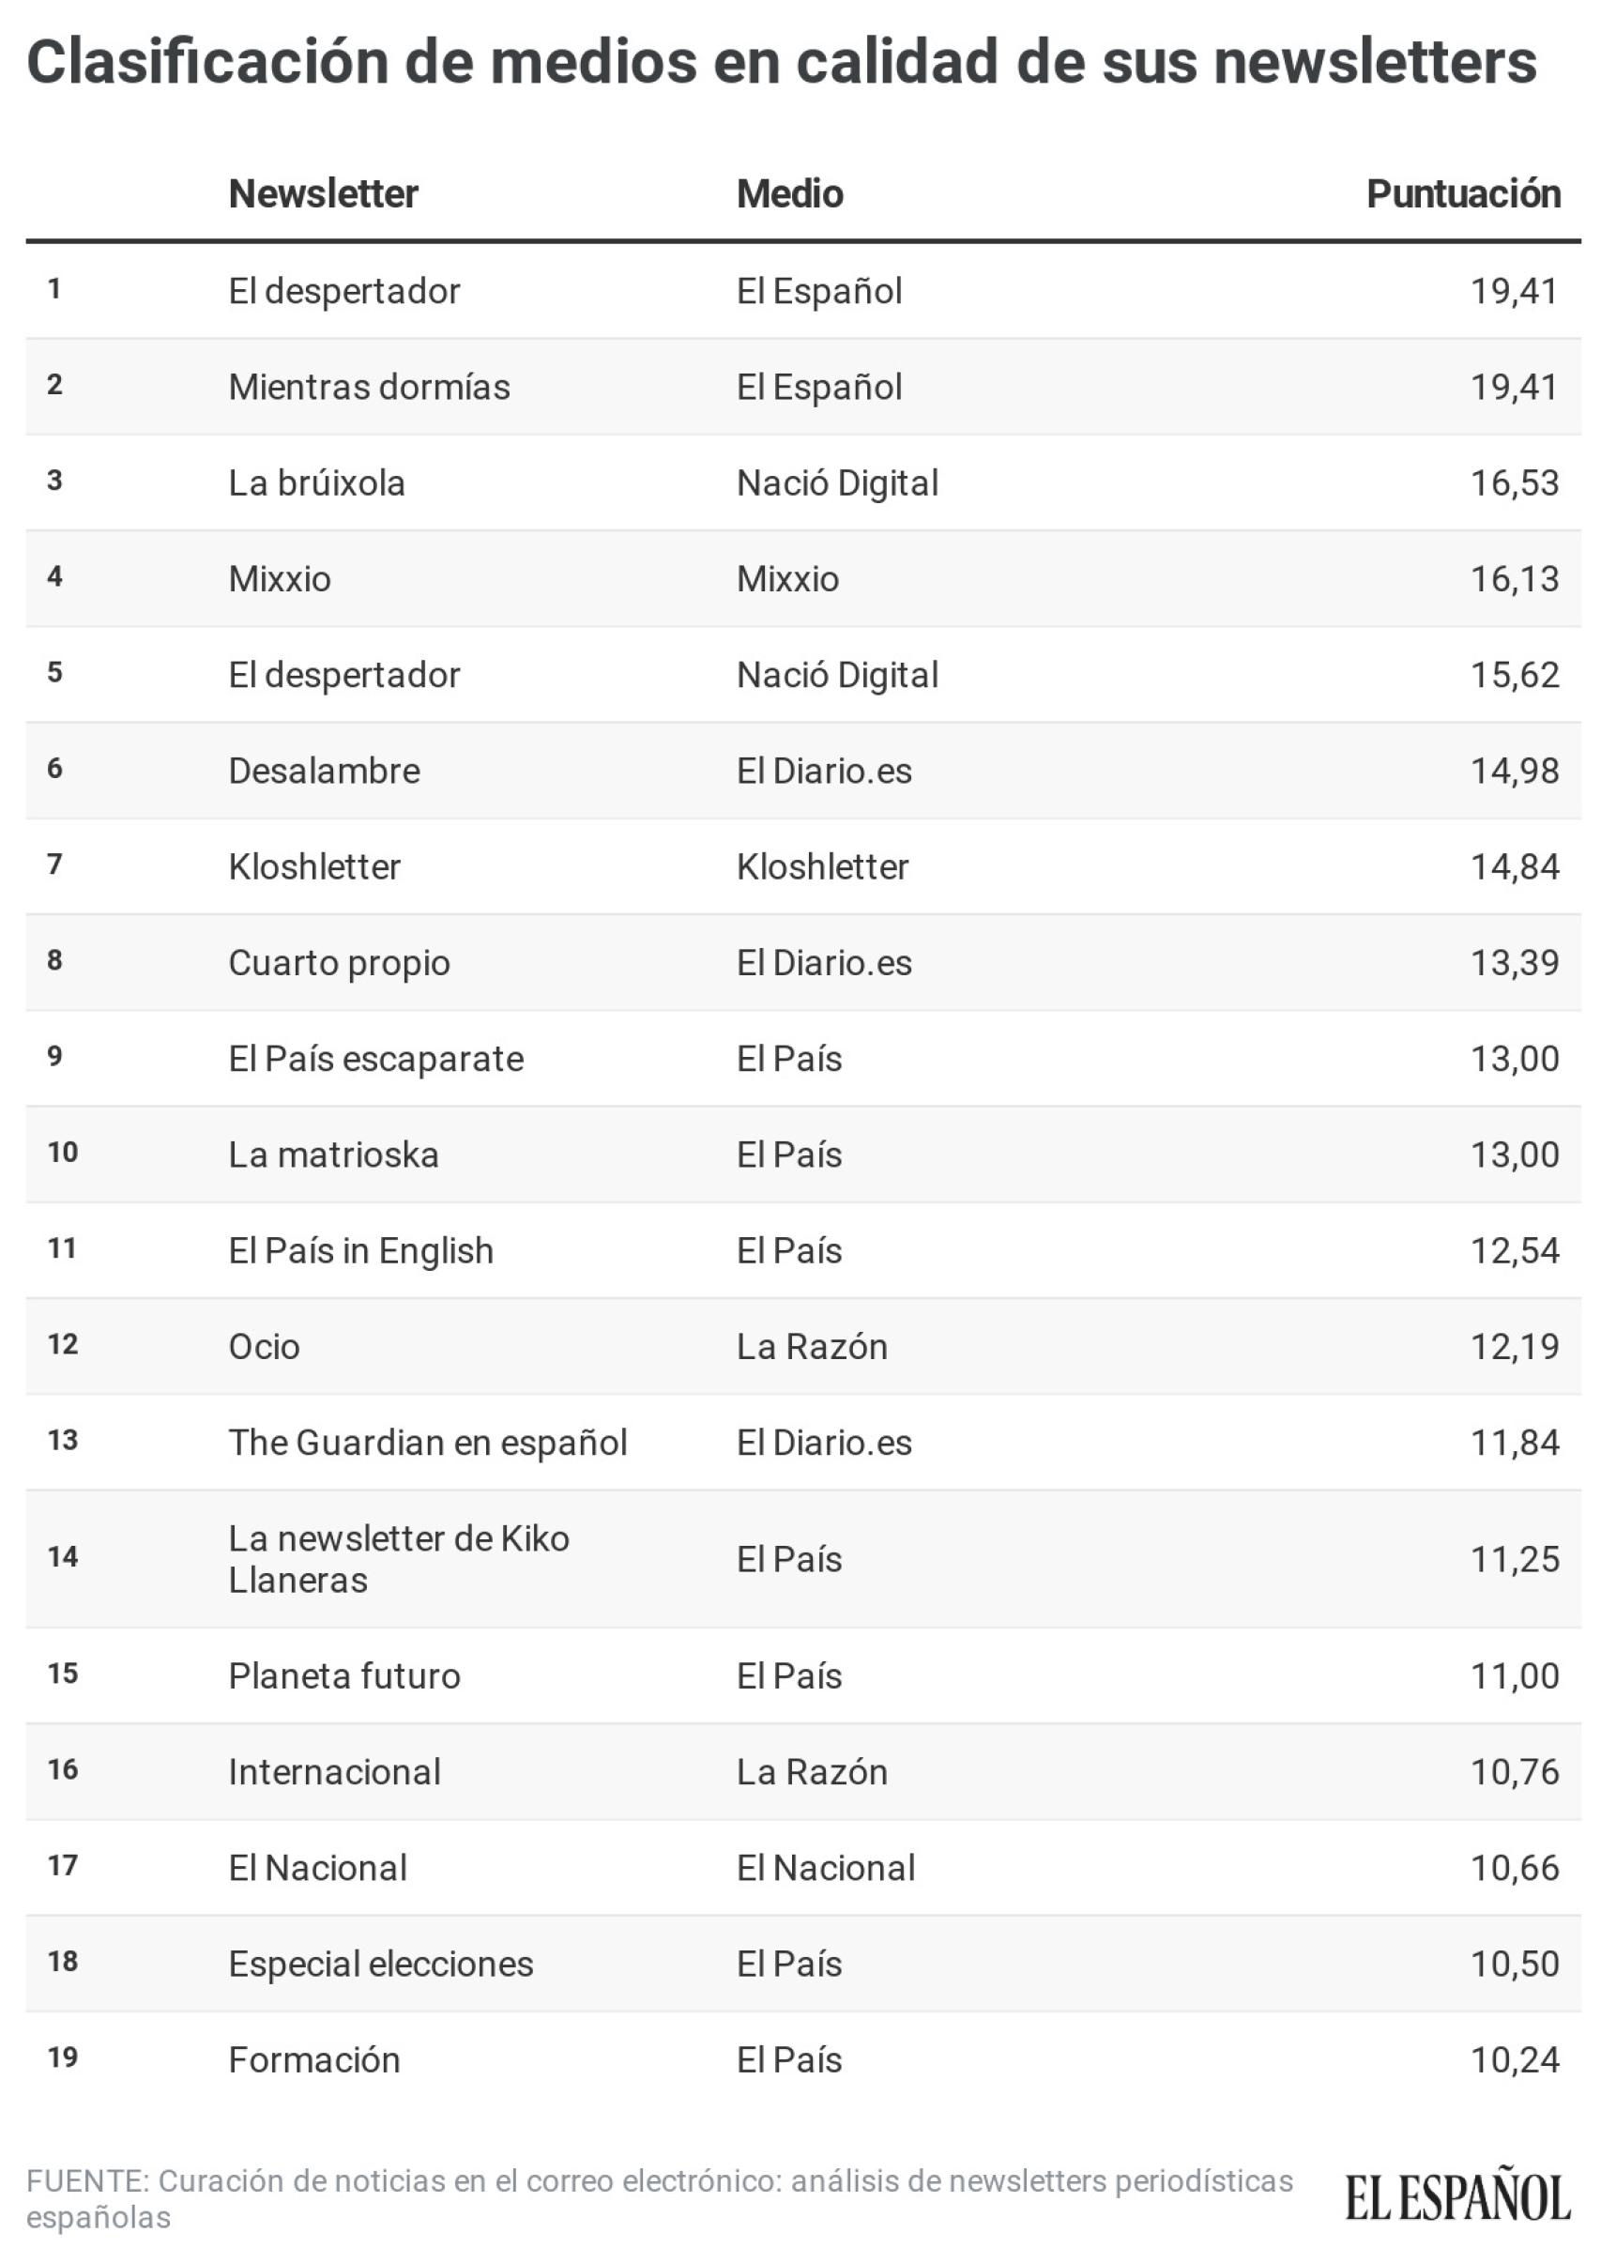1601x2263 pixels.
Task: Click the Medio column header
Action: 789,194
